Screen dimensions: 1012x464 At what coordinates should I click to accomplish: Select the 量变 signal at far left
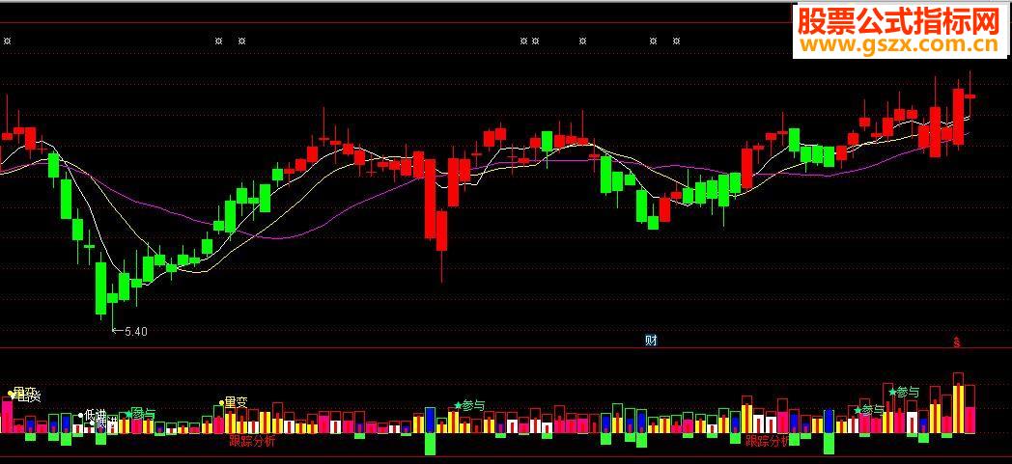pos(23,395)
